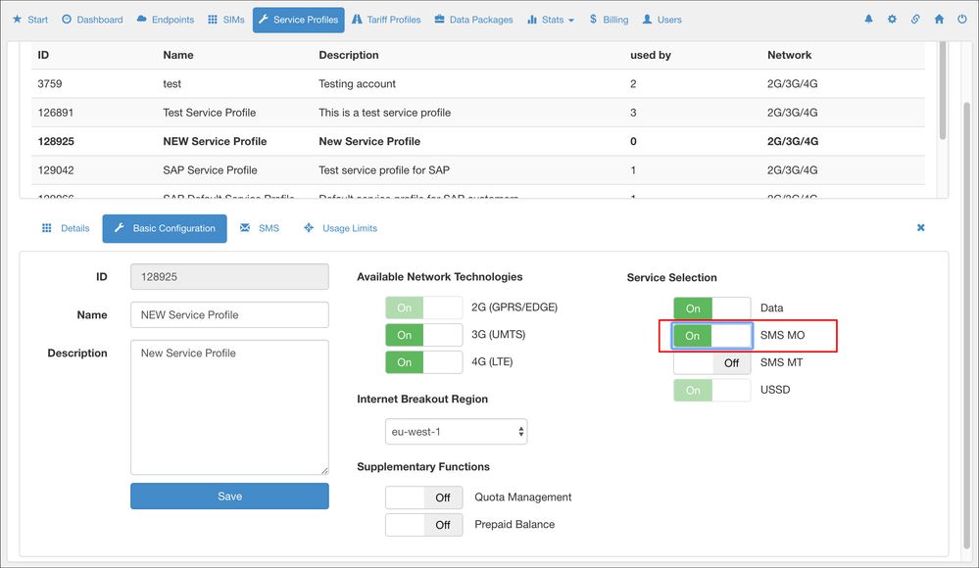Click the ID column header
The image size is (979, 568).
point(43,55)
